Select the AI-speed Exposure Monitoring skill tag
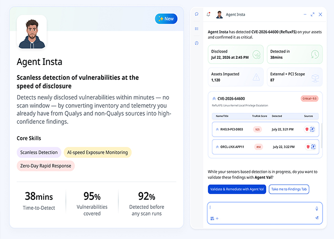This screenshot has height=239, width=334. (x=97, y=152)
